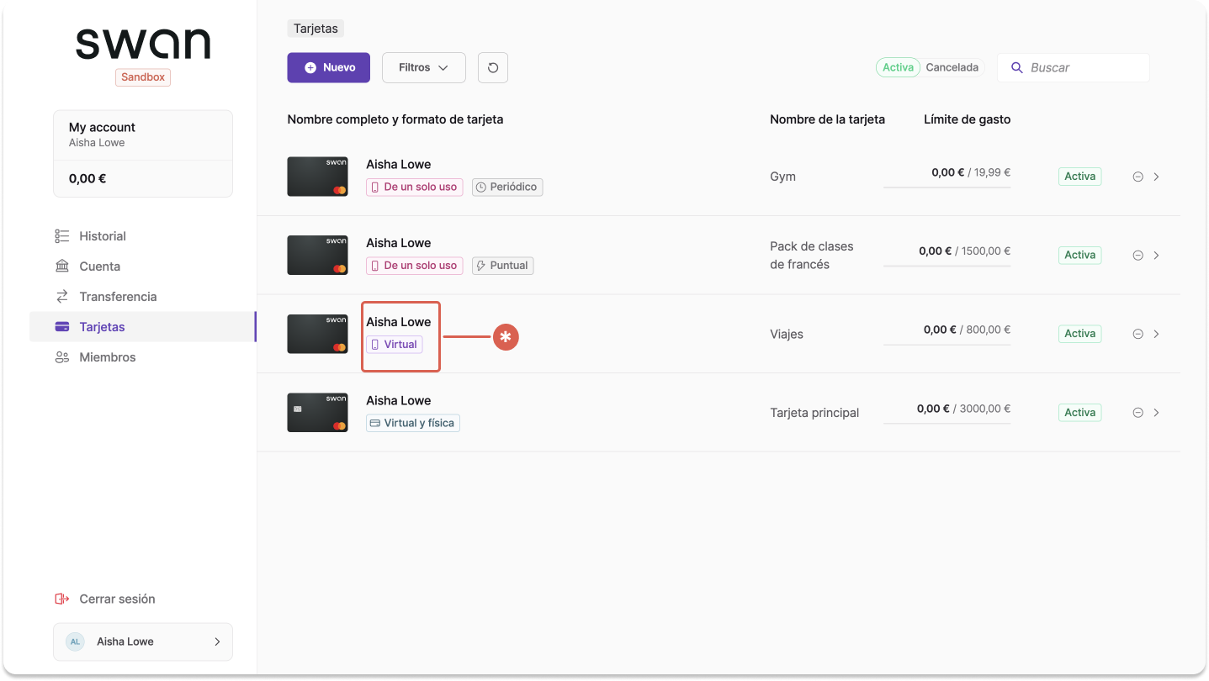Click the cancel circle icon in the Gym row
Viewport: 1209px width, 681px height.
[1137, 177]
